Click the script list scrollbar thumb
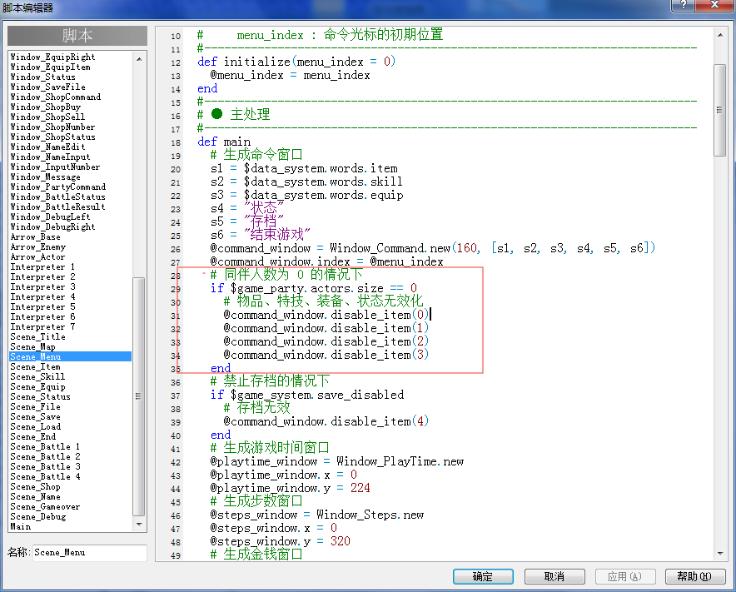The image size is (736, 592). 139,396
